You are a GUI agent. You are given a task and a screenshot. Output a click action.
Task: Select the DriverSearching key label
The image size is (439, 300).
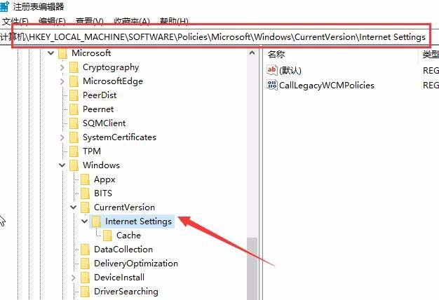(126, 292)
